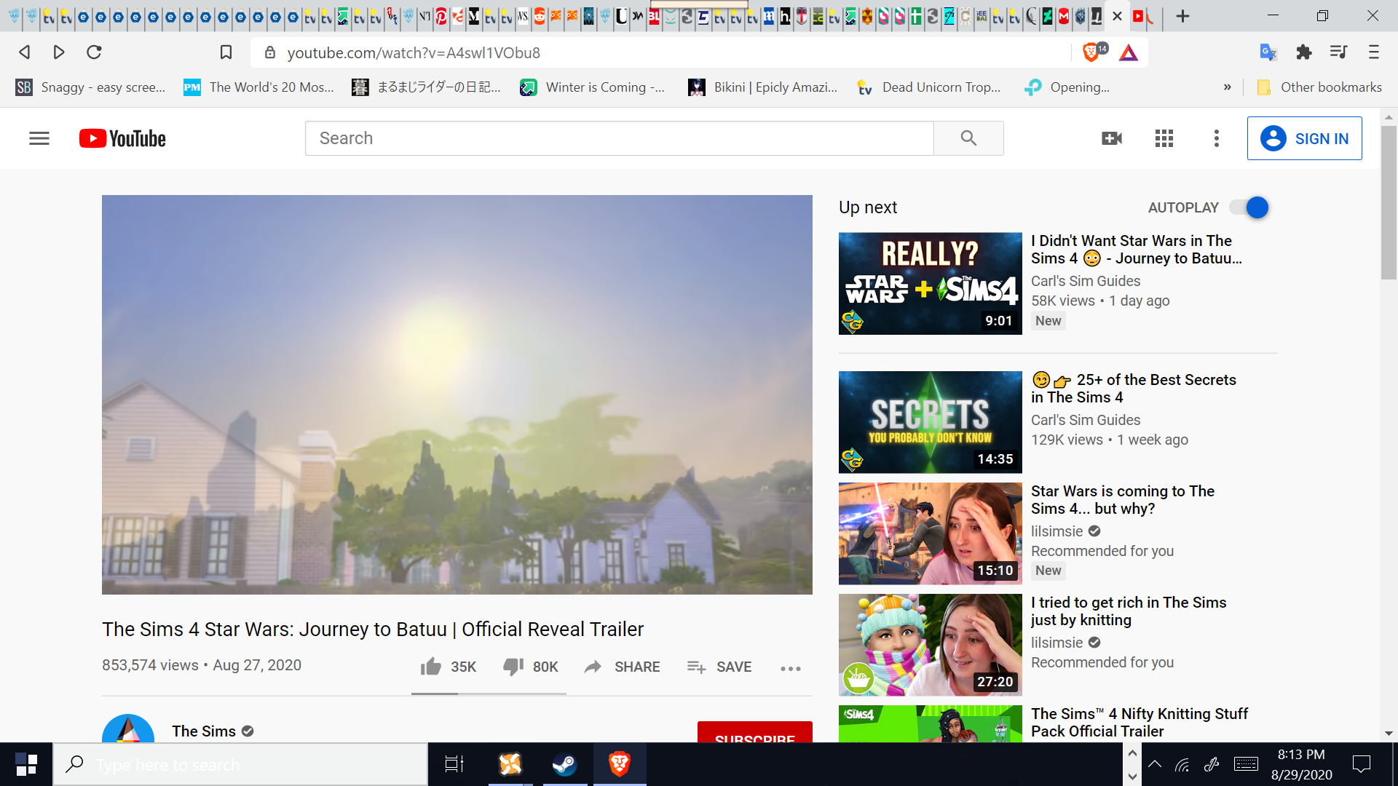Turn off the Autoplay toggle
The width and height of the screenshot is (1398, 786).
(1249, 208)
